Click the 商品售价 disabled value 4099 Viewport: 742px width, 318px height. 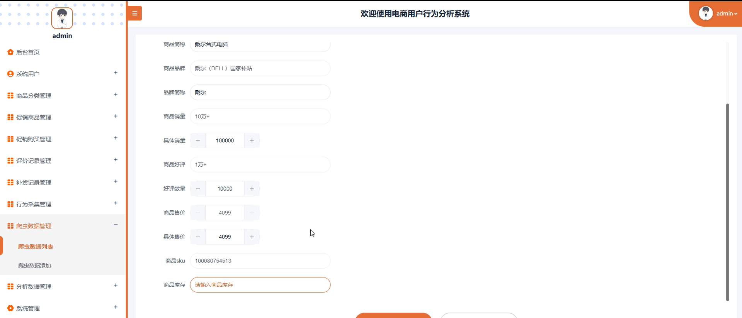click(x=225, y=213)
